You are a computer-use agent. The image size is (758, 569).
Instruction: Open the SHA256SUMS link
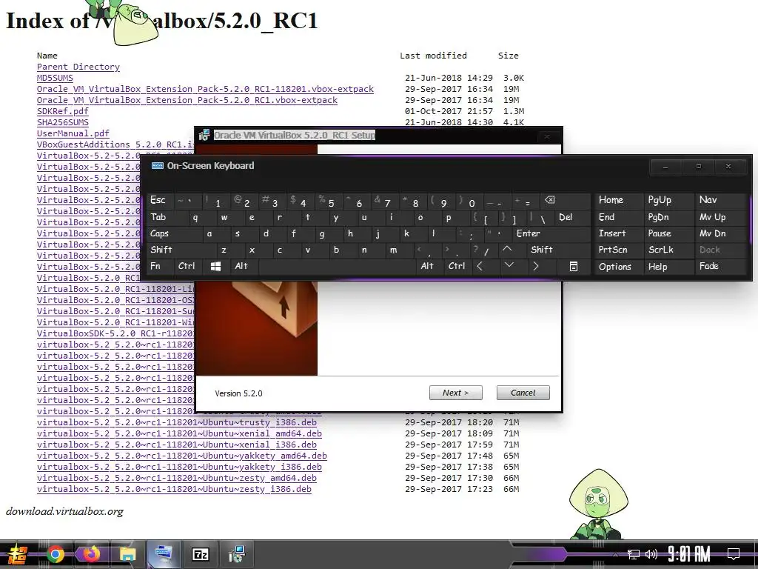click(x=63, y=122)
